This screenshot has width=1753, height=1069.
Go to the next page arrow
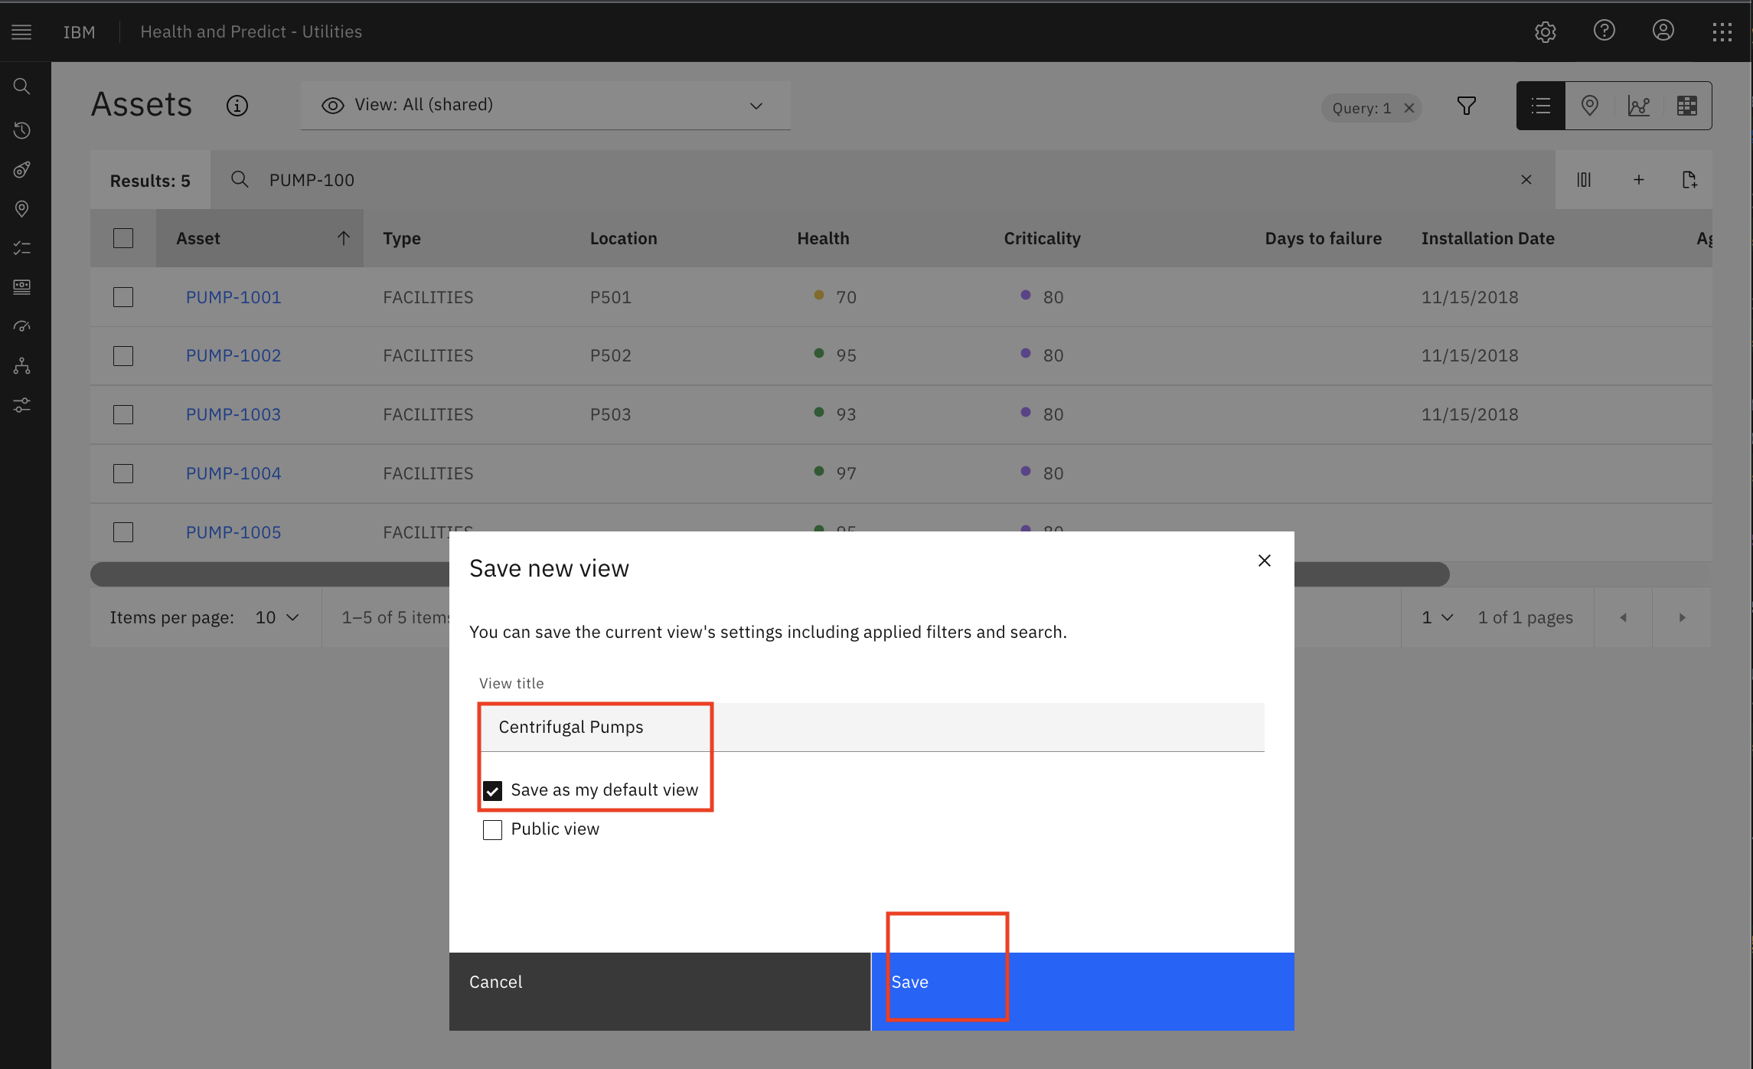[1682, 617]
